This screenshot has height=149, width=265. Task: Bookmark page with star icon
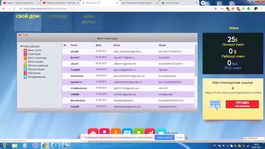[x=215, y=9]
